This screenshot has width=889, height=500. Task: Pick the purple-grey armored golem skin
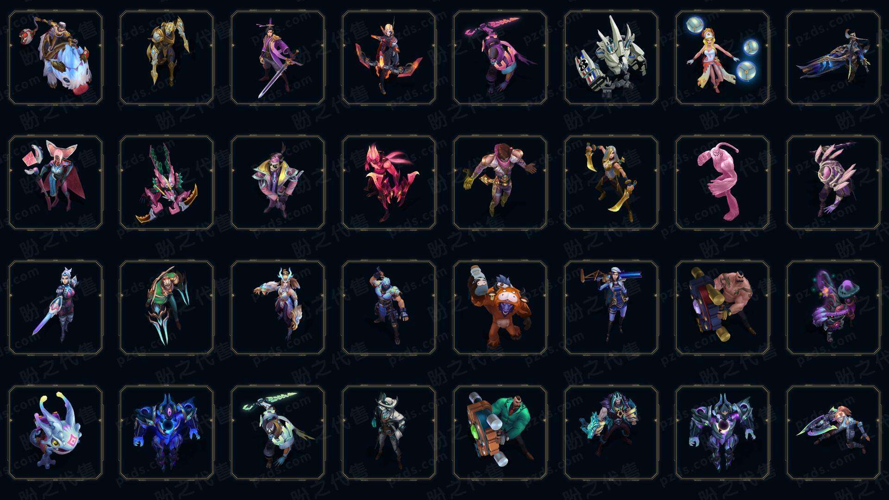pos(722,432)
